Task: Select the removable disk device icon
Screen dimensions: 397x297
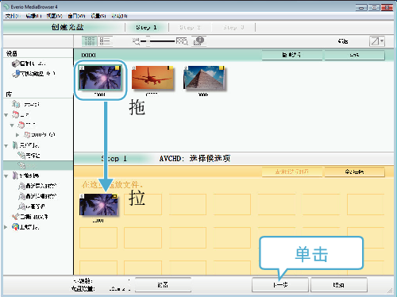Action: point(16,74)
